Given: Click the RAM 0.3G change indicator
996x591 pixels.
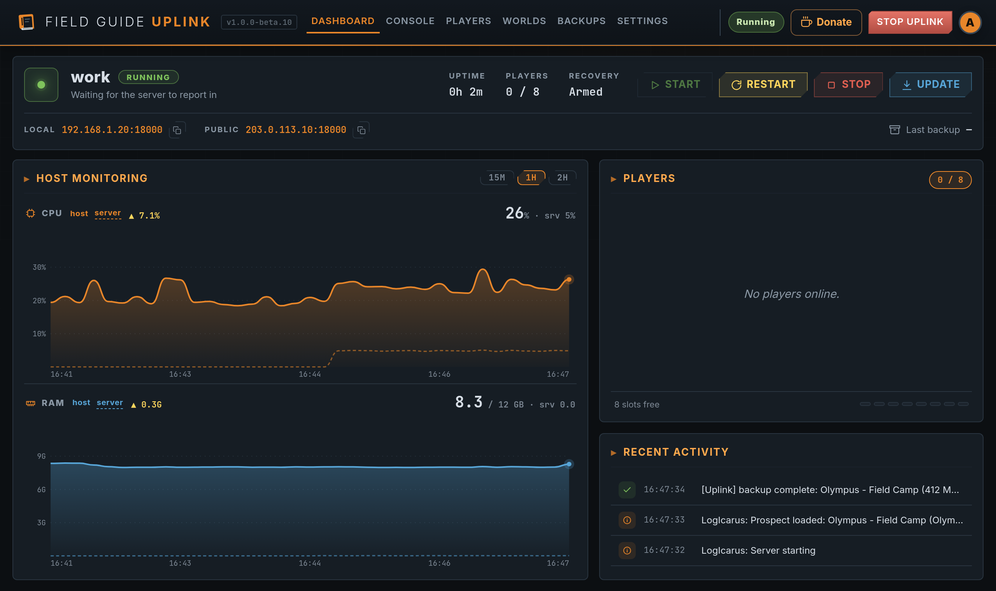Looking at the screenshot, I should click(x=146, y=405).
